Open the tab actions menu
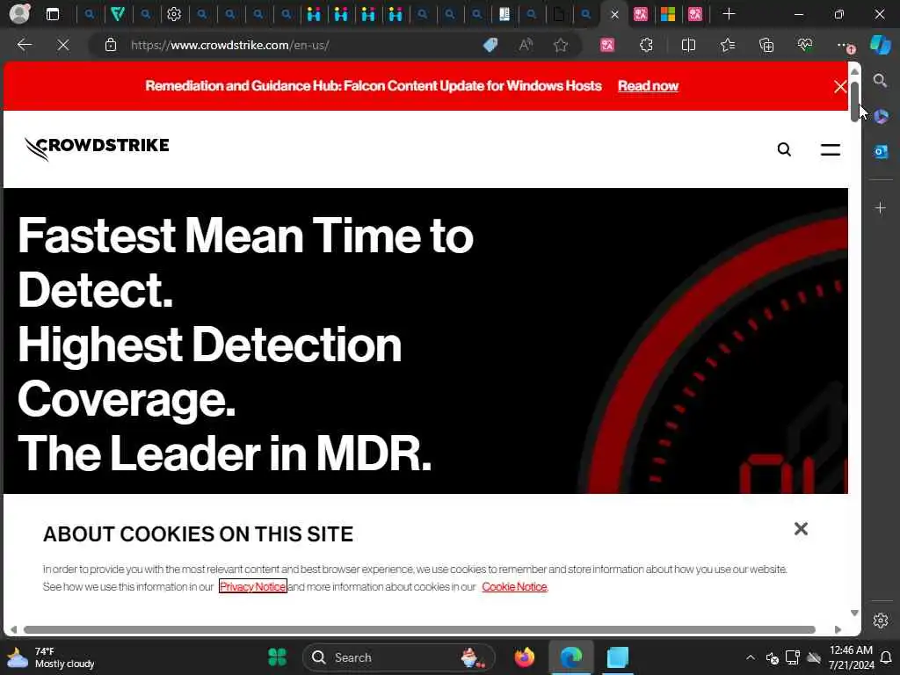The width and height of the screenshot is (900, 675). click(52, 14)
